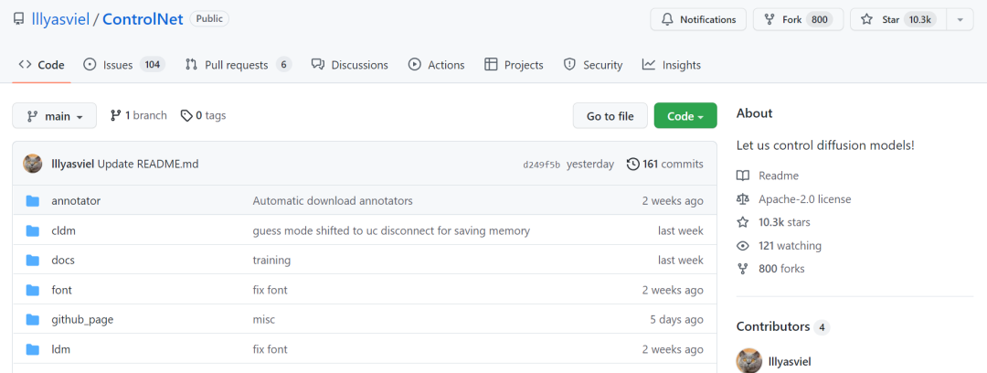Click the 121 watching eye icon
This screenshot has width=987, height=373.
(x=743, y=246)
